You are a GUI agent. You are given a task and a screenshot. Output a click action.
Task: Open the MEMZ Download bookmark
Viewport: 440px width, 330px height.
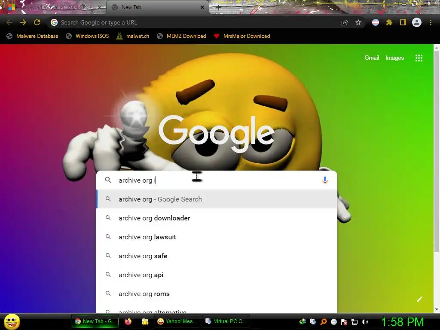(x=182, y=36)
